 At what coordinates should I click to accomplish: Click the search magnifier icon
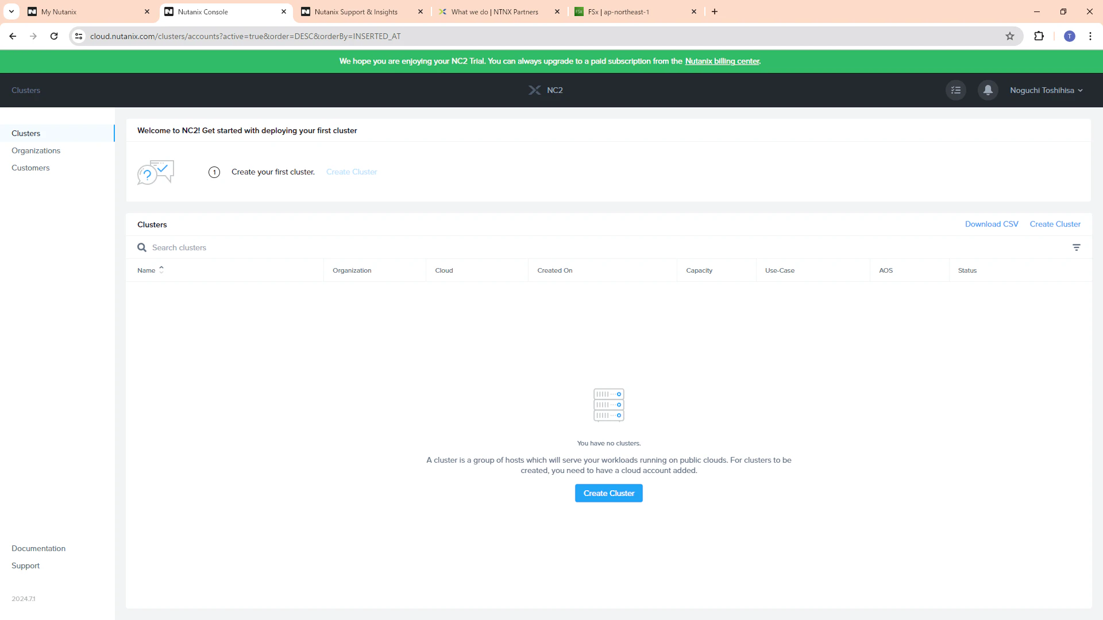click(142, 247)
